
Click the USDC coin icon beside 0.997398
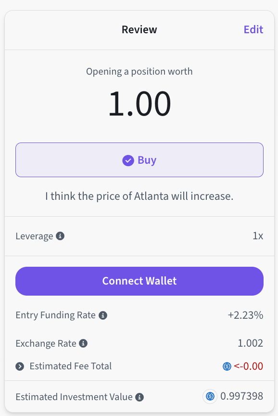tap(210, 397)
